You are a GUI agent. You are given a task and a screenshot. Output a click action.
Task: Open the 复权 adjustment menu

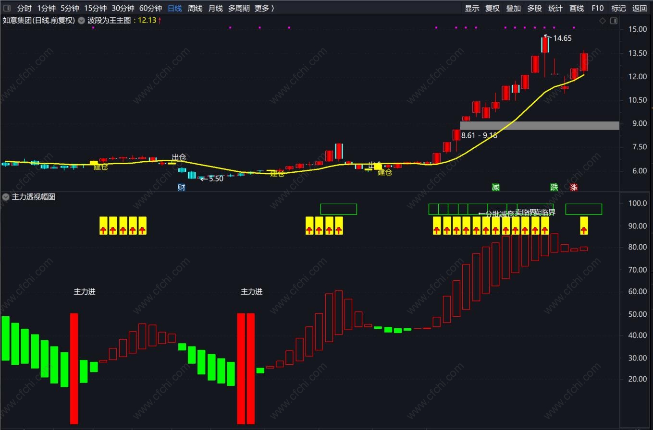493,8
